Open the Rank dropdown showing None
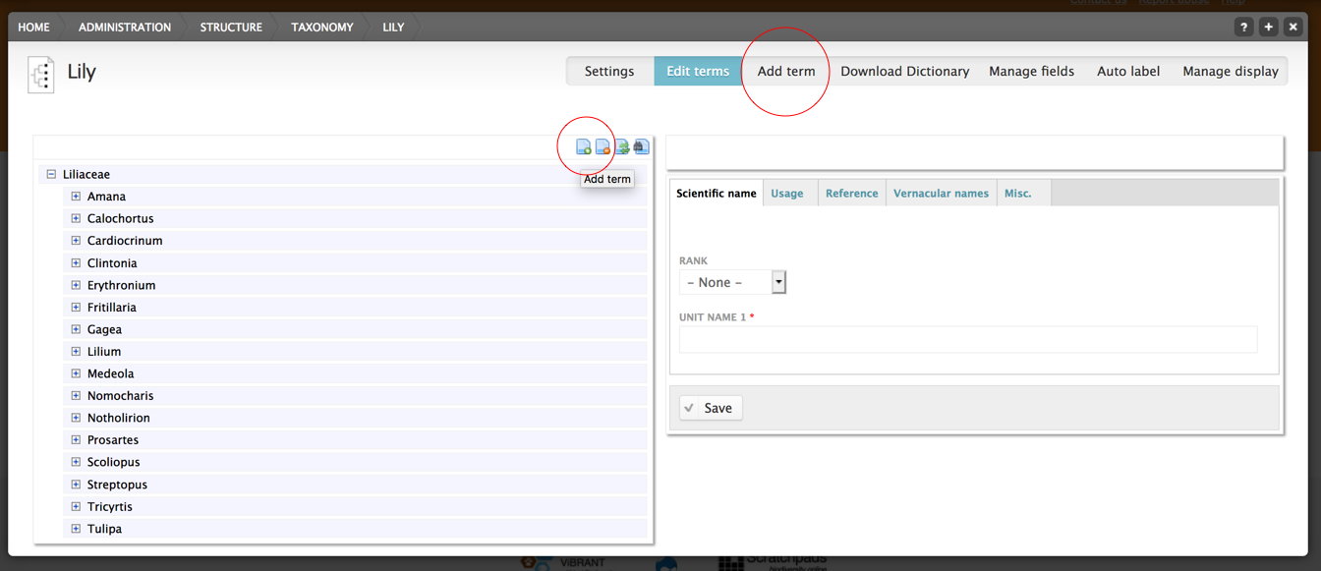1321x571 pixels. [x=732, y=282]
